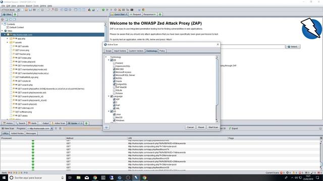
Task: Uncheck the PHP language checkbox
Action: (115, 105)
